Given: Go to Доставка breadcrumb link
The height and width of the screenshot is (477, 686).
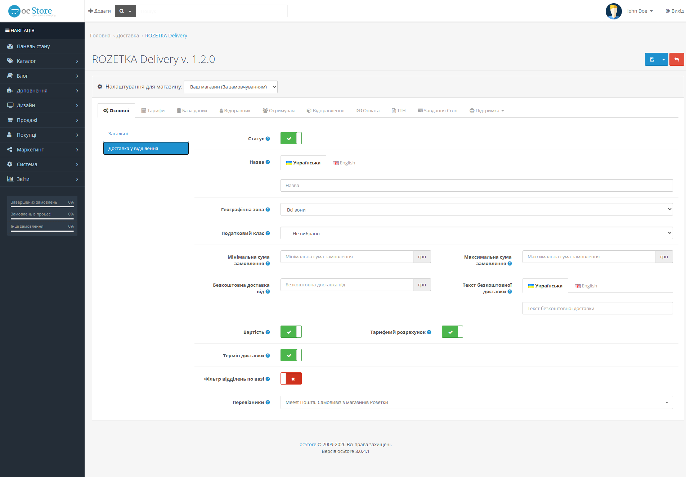Looking at the screenshot, I should tap(127, 36).
